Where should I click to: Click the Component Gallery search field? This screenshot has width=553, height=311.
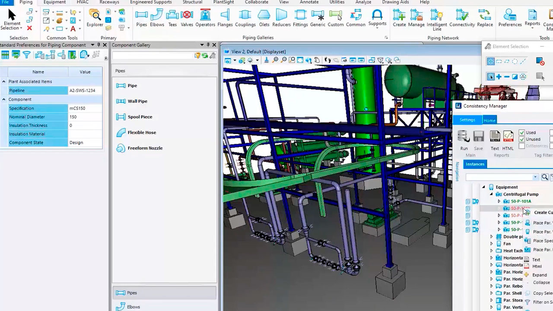pos(153,56)
